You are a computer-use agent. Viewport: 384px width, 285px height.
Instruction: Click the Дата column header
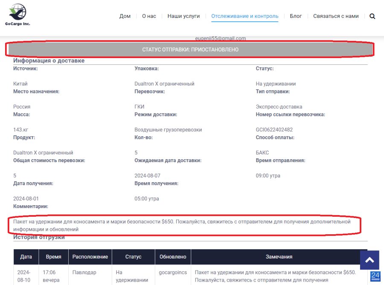click(x=26, y=257)
